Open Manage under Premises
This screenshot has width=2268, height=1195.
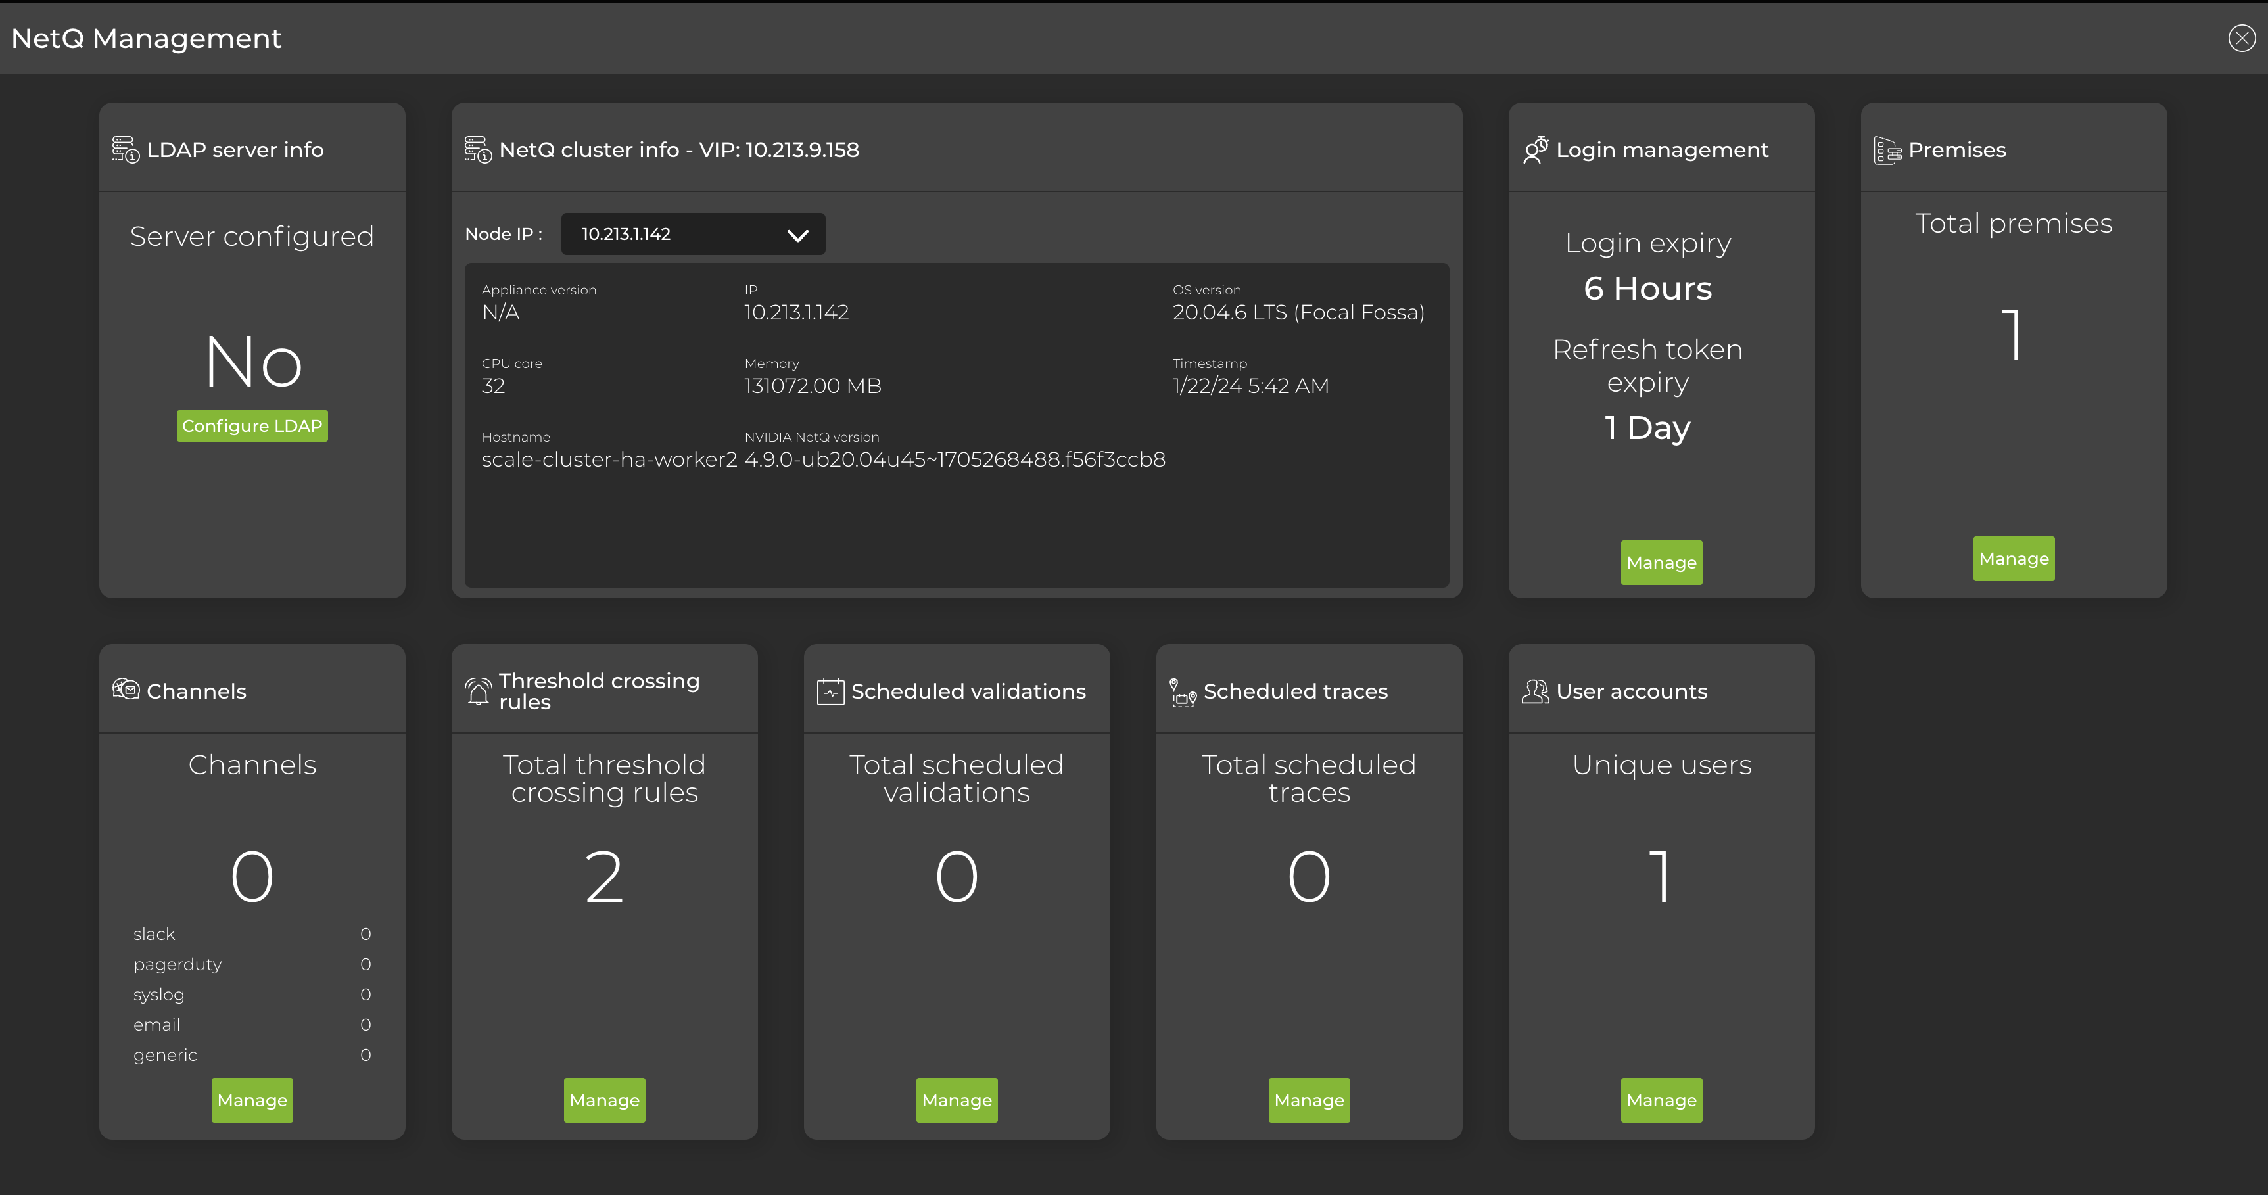(2014, 557)
